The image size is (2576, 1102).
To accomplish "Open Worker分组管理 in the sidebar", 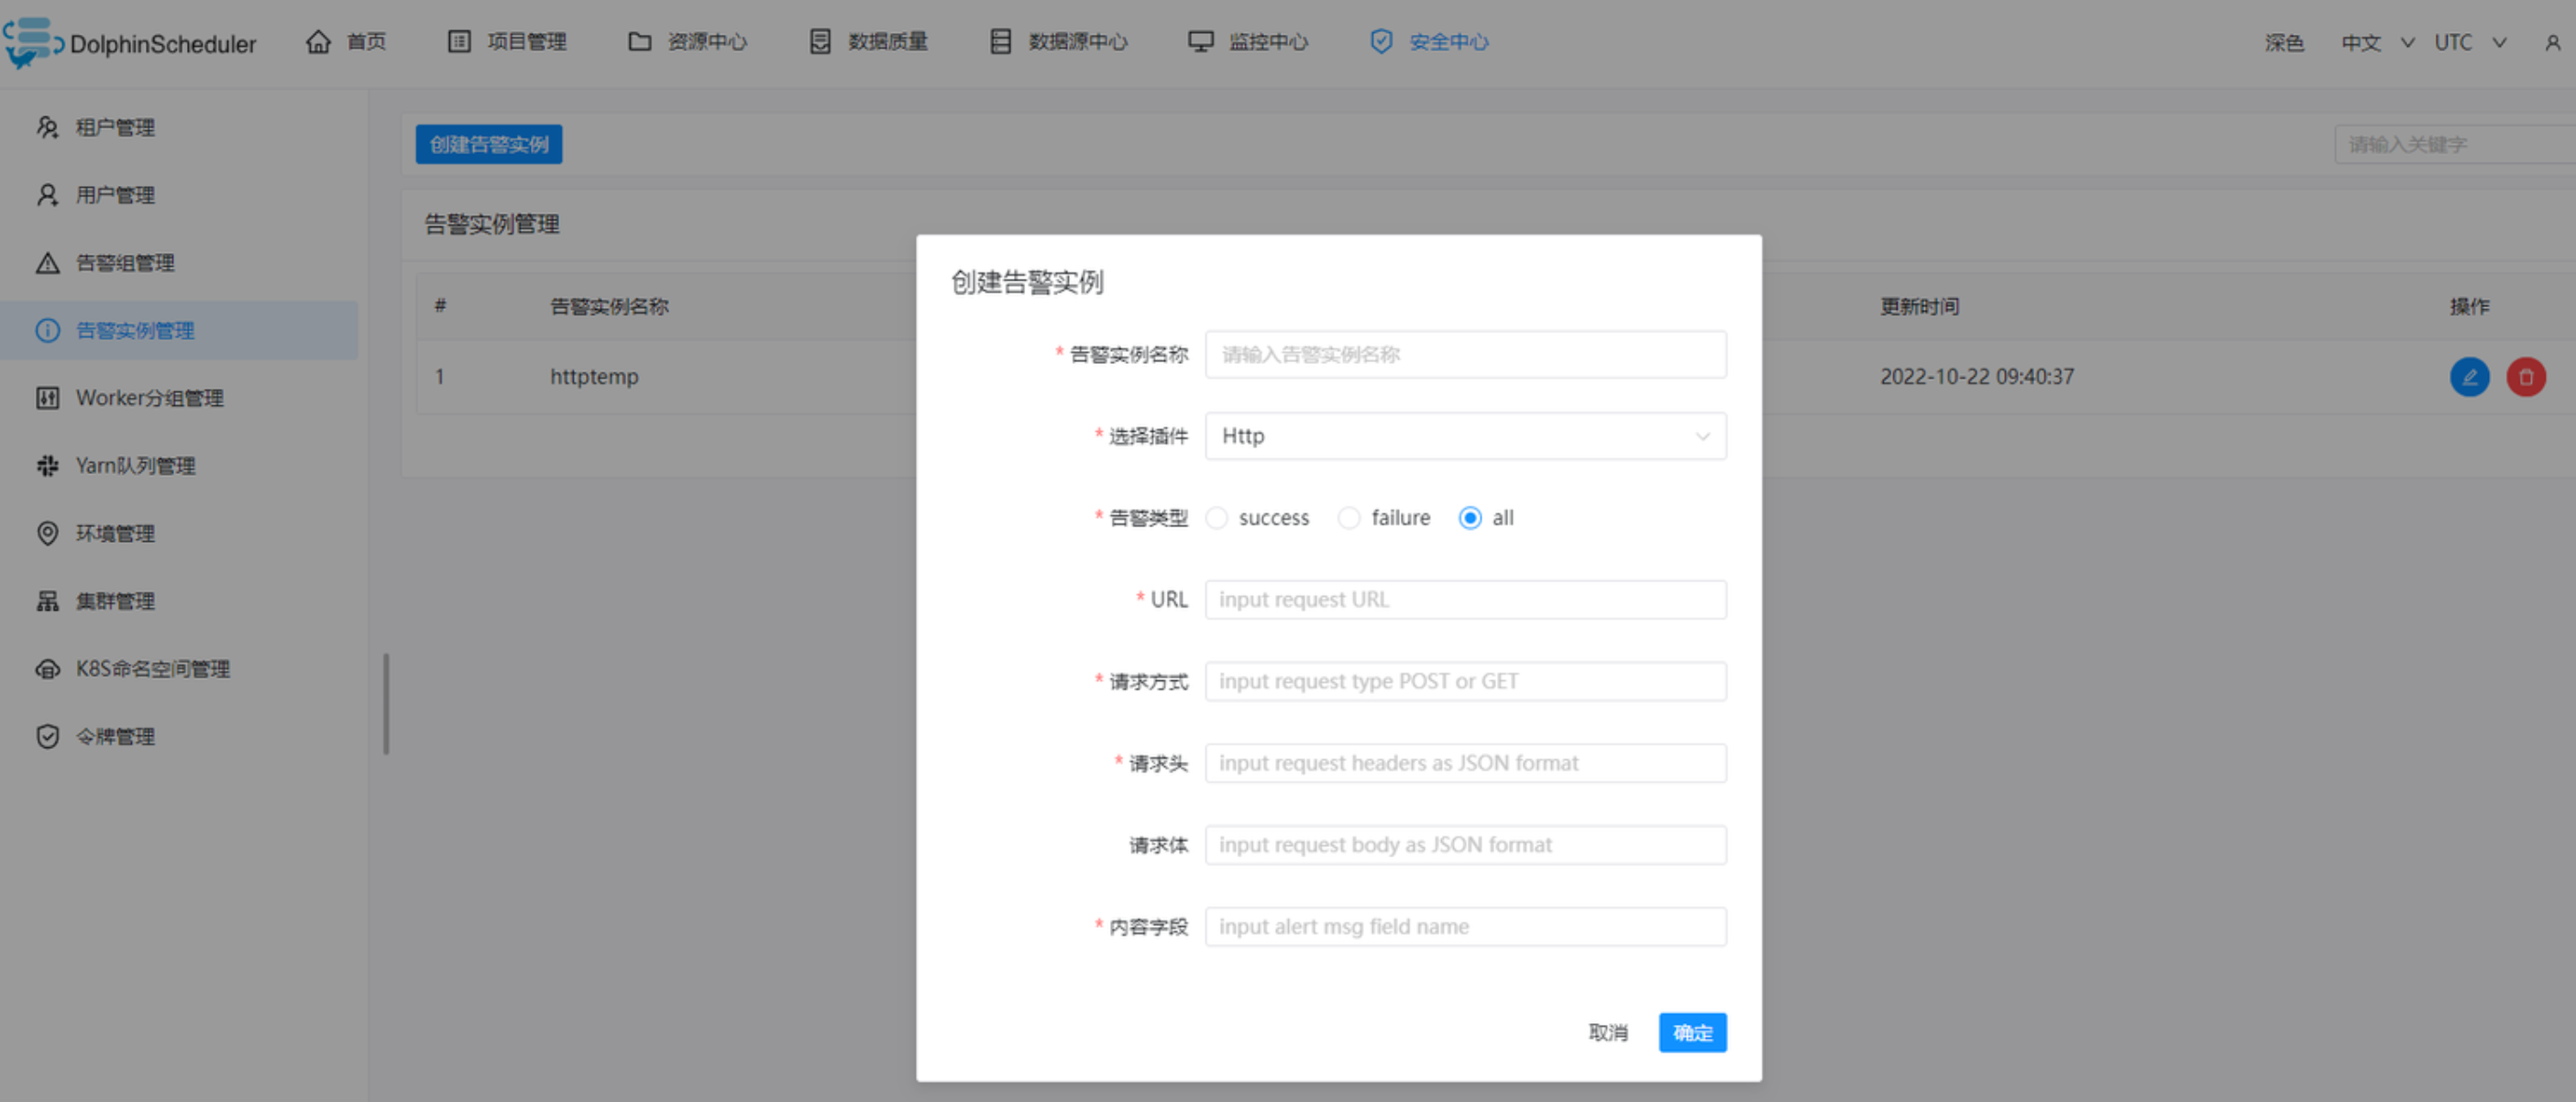I will pos(149,398).
